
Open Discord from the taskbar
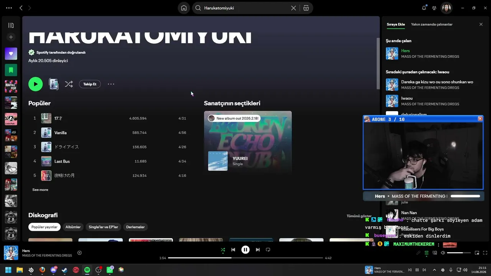click(54, 270)
